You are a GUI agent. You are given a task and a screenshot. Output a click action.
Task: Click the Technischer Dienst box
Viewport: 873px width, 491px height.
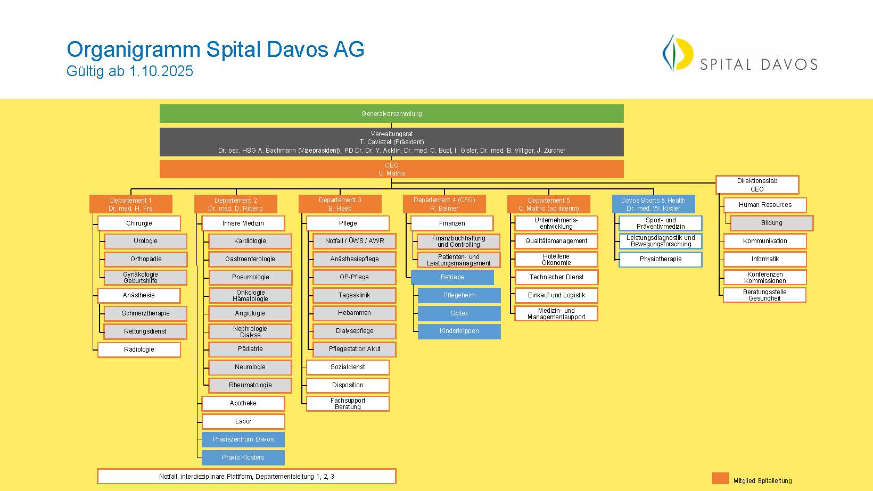click(x=556, y=277)
